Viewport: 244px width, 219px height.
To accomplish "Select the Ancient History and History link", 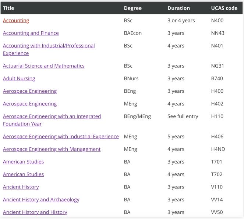I will (x=35, y=212).
